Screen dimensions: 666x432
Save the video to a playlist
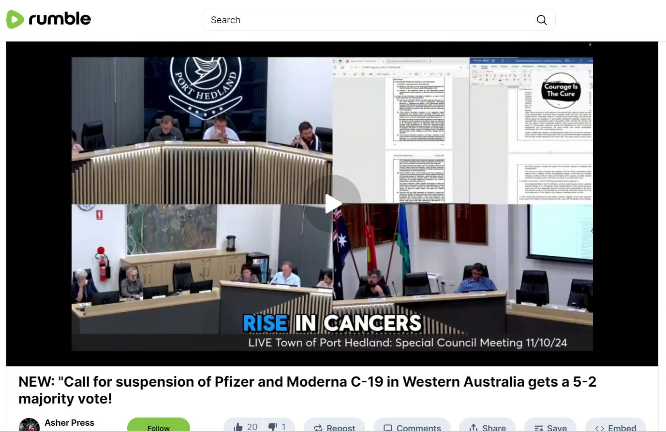[550, 426]
